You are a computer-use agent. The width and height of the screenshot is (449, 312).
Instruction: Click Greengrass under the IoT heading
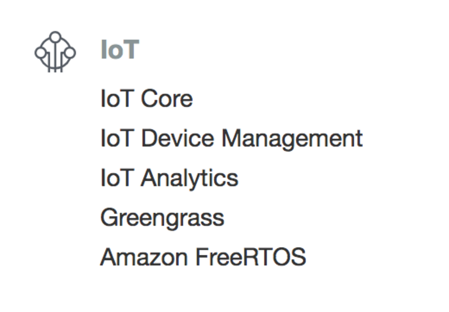click(162, 218)
